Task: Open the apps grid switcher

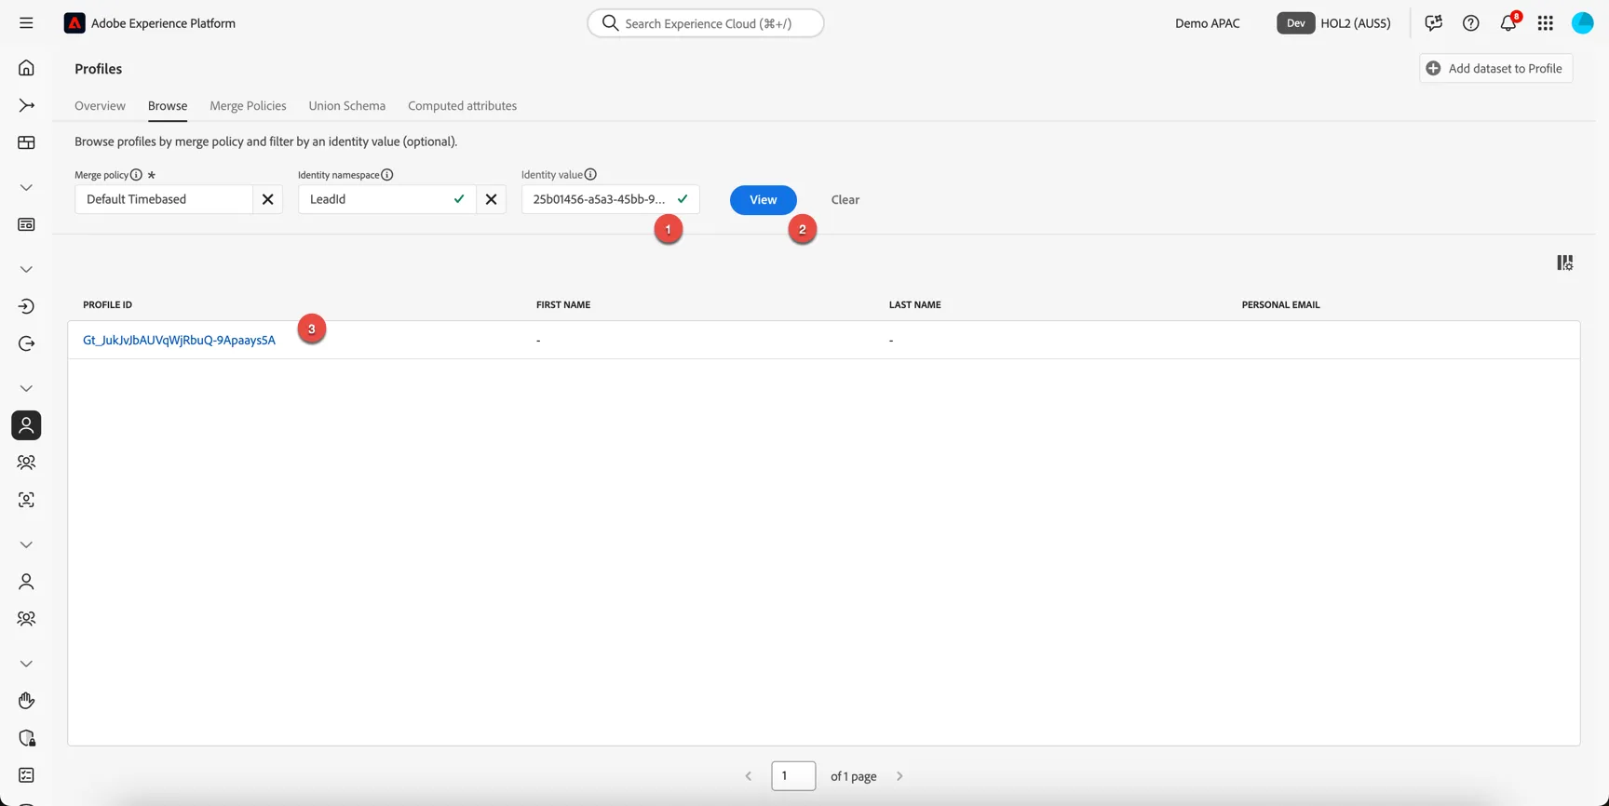Action: point(1546,23)
